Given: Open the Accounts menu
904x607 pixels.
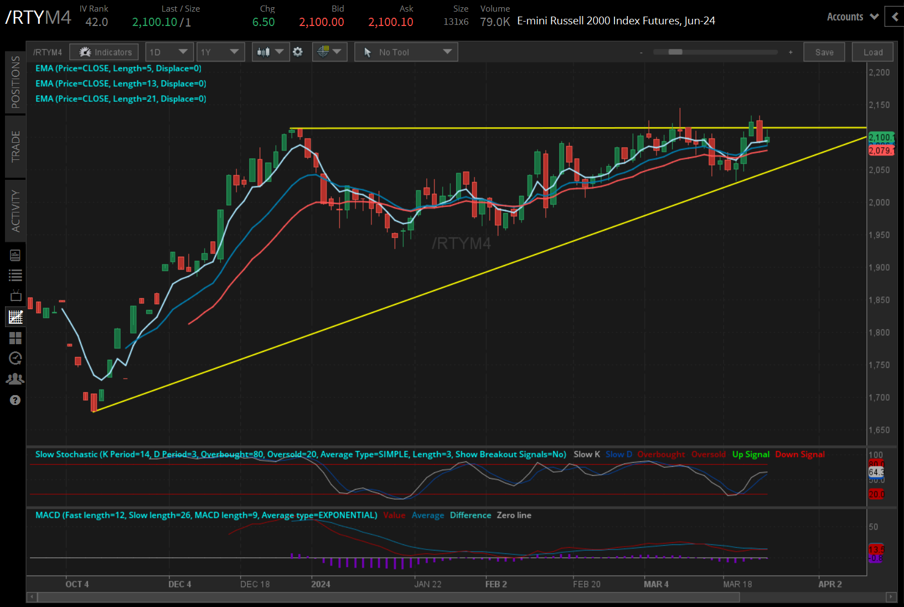Looking at the screenshot, I should pos(853,17).
